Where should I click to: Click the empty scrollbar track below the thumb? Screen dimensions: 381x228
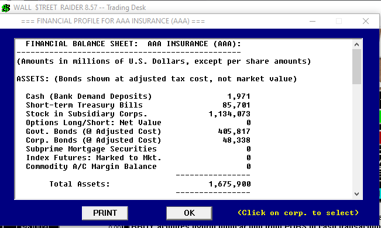pyautogui.click(x=356, y=137)
